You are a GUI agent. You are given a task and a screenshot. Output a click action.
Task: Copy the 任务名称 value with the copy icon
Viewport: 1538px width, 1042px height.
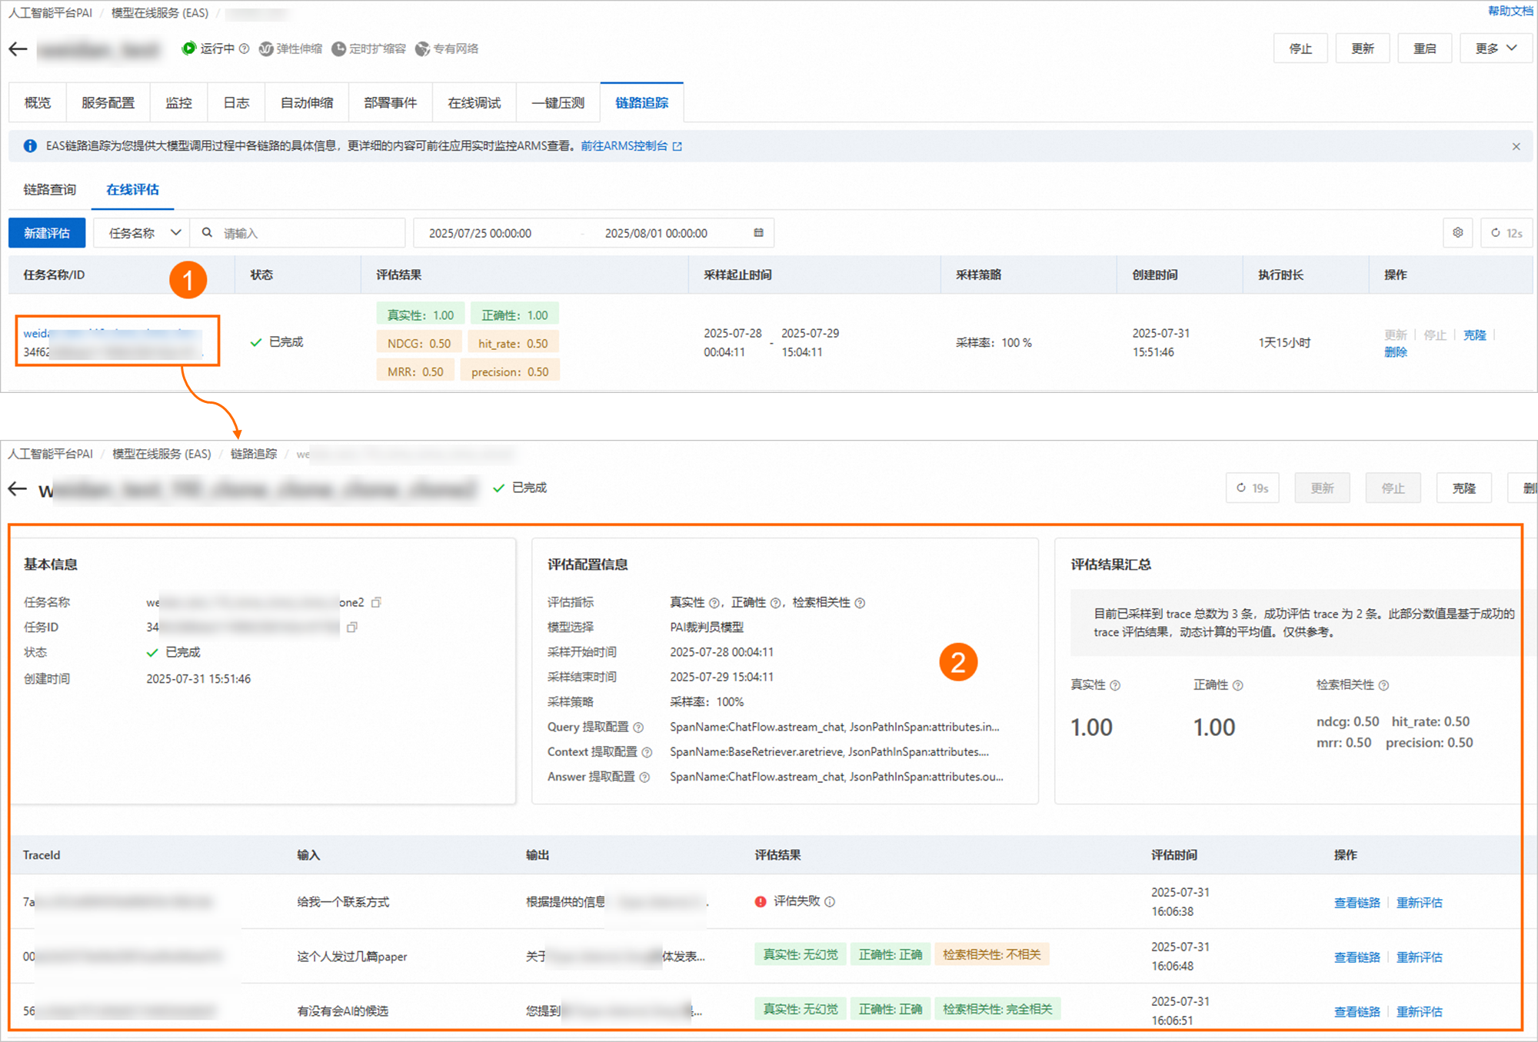[376, 602]
